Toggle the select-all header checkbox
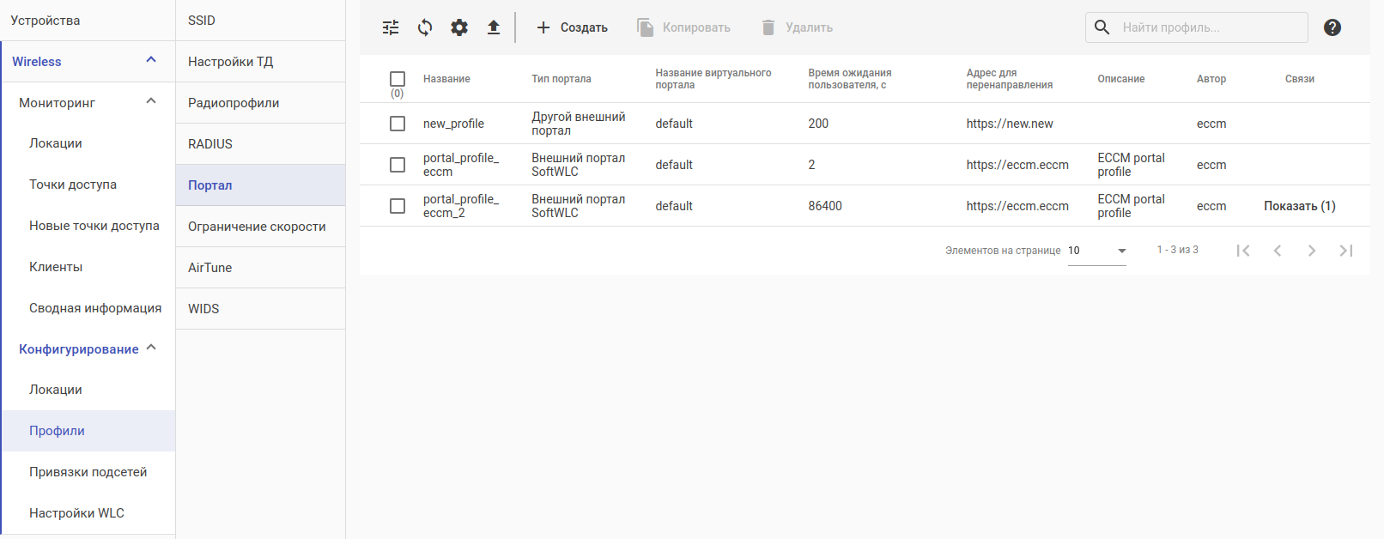1384x539 pixels. pos(398,79)
